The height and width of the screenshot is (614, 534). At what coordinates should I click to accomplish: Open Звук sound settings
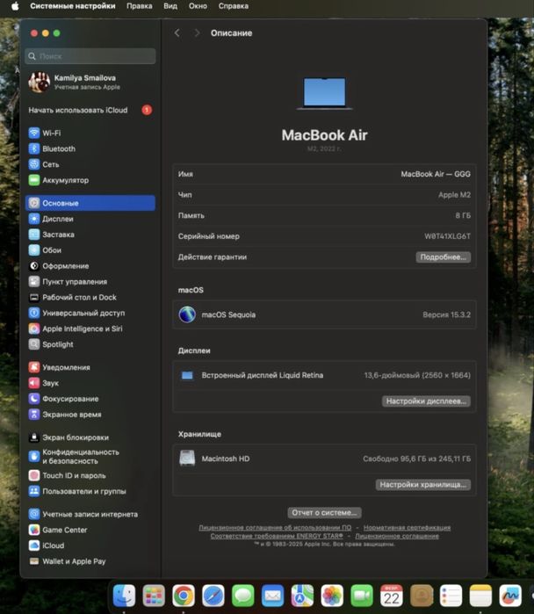[90, 383]
